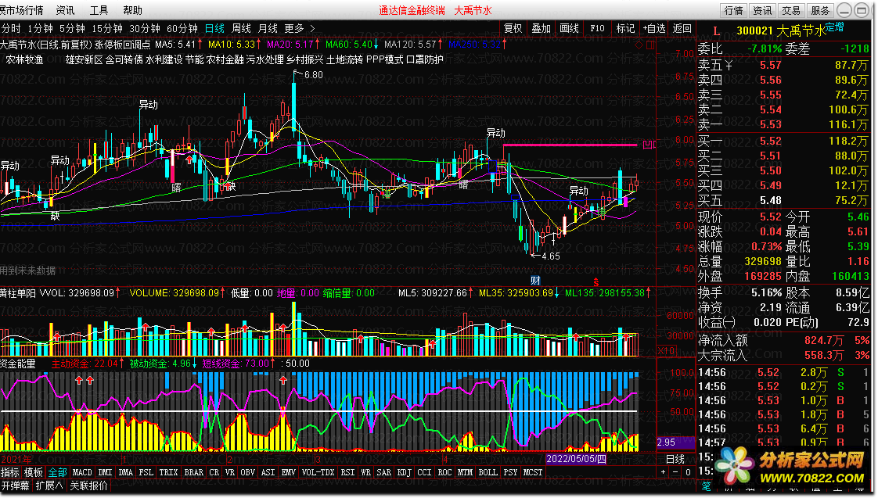Add the stock via +自选
The image size is (878, 498).
[x=654, y=29]
